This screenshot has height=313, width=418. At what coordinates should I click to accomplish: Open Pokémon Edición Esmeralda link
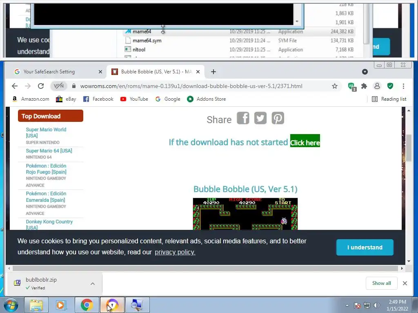click(x=46, y=197)
